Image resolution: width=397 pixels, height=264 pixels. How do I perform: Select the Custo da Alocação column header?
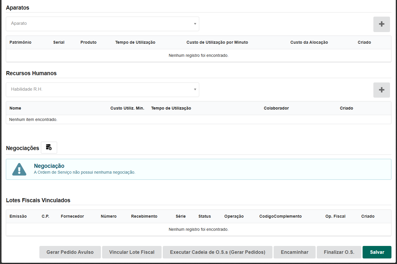point(309,42)
